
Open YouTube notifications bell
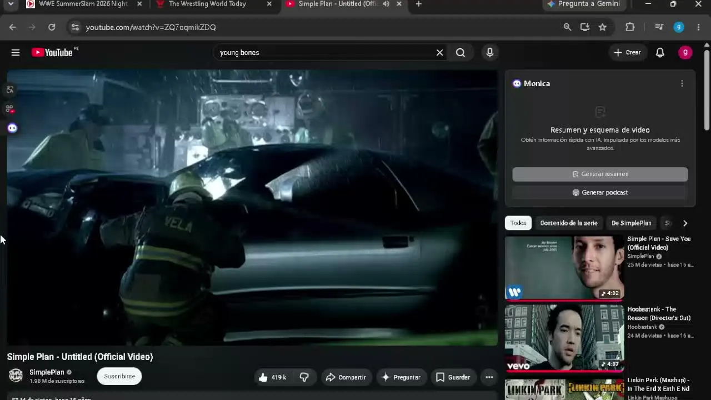coord(660,52)
